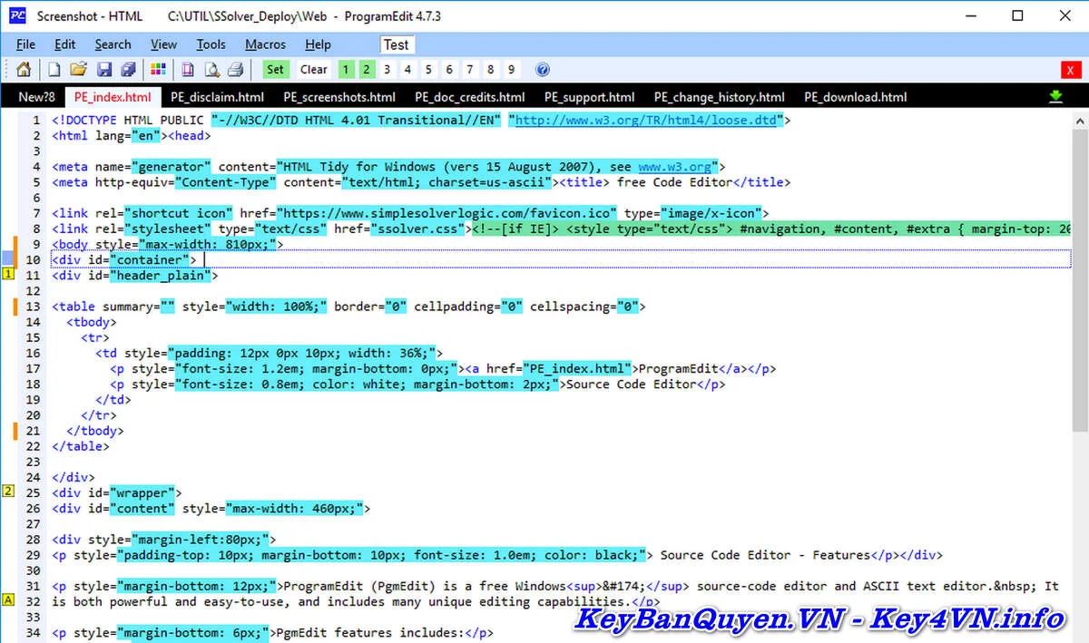Open the Macros menu

click(265, 44)
